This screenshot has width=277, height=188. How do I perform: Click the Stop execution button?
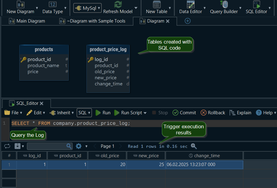tap(160, 113)
